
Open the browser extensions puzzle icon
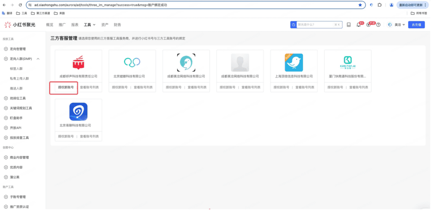pyautogui.click(x=380, y=5)
